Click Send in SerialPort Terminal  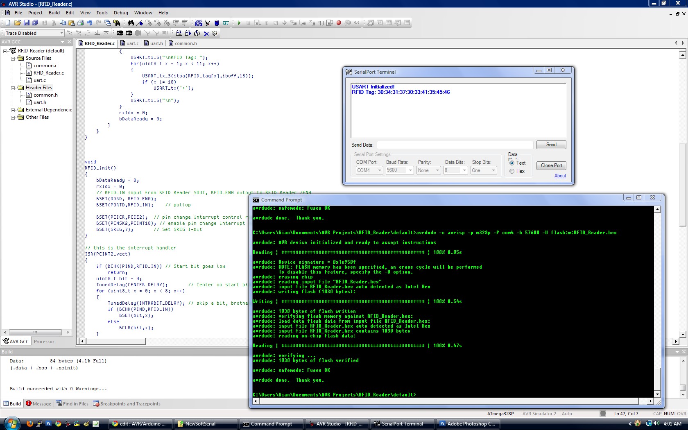[x=551, y=145]
